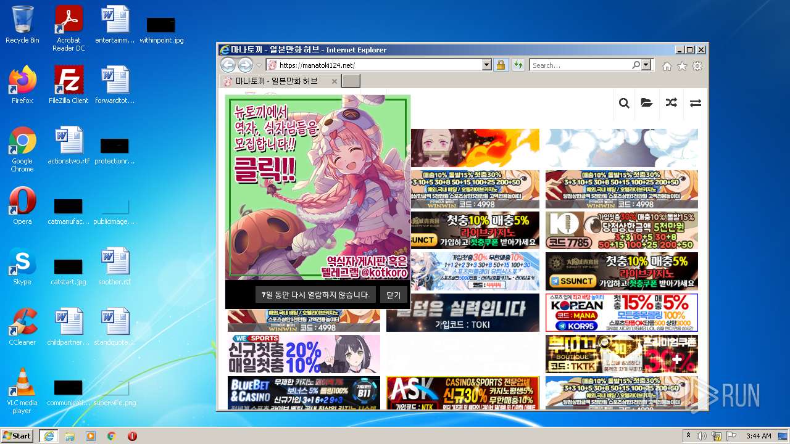Click the 7일 동안 다시 열람하지 않습니다 button
The image size is (790, 444).
(x=315, y=295)
